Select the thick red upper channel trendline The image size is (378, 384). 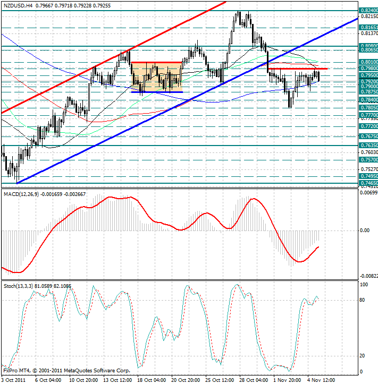[x=114, y=57]
